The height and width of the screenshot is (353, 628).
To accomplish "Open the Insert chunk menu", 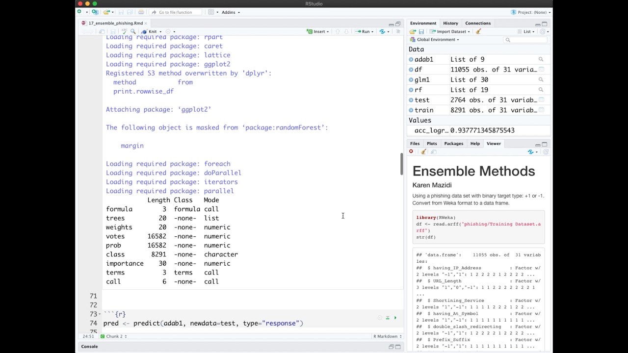I will pos(317,31).
